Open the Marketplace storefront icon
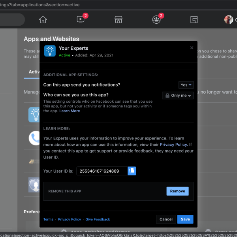Screen dimensions: 237x237 pyautogui.click(x=118, y=20)
